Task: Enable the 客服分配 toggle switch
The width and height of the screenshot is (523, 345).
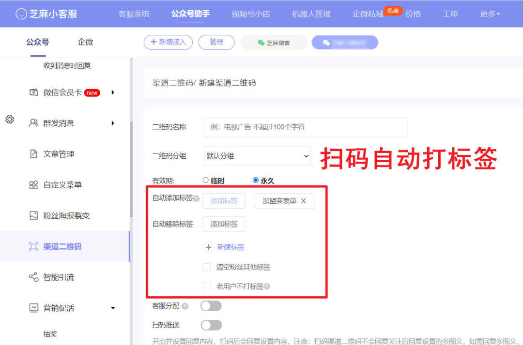Action: [212, 305]
